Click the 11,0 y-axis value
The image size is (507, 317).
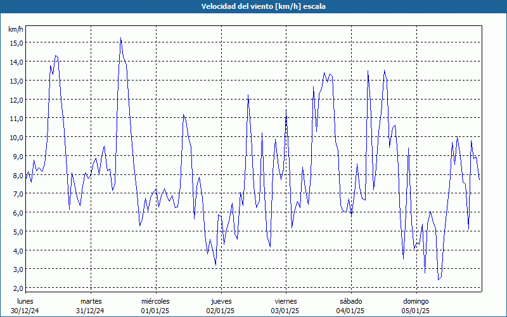tap(16, 119)
